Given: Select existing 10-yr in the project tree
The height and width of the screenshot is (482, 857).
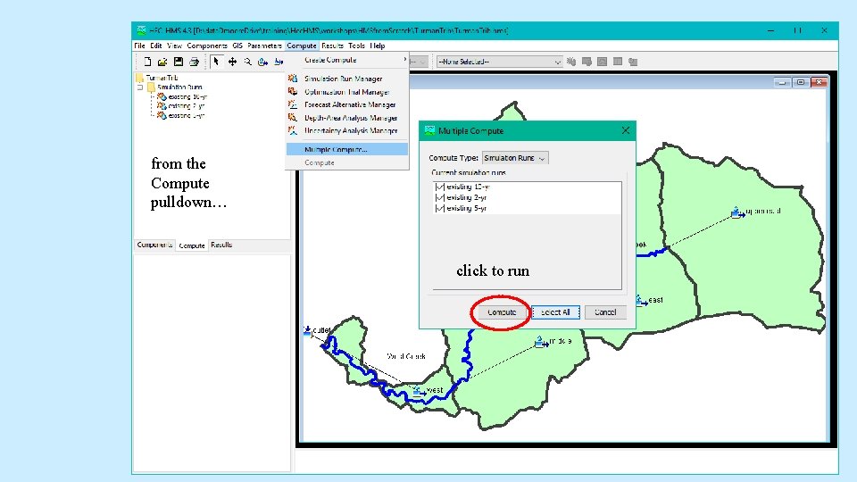Looking at the screenshot, I should 182,96.
